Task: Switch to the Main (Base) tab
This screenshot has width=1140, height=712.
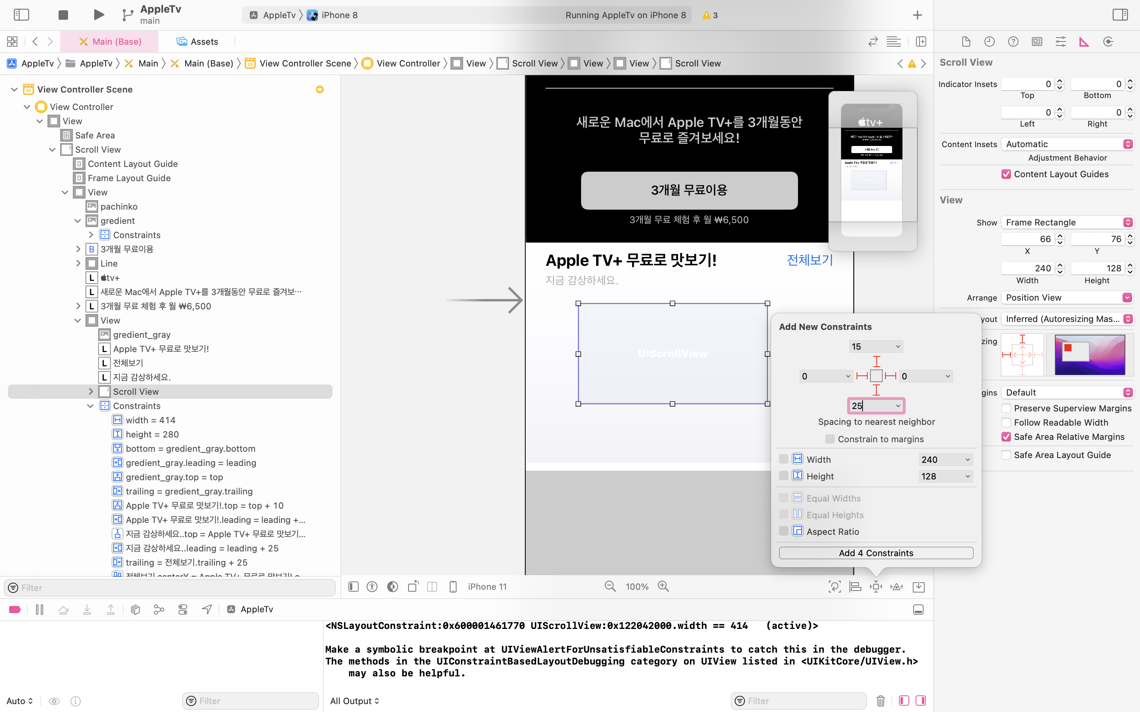Action: 110,42
